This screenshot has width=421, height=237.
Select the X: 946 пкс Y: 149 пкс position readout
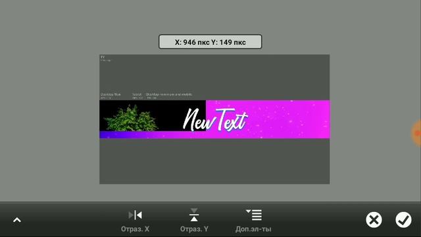210,42
